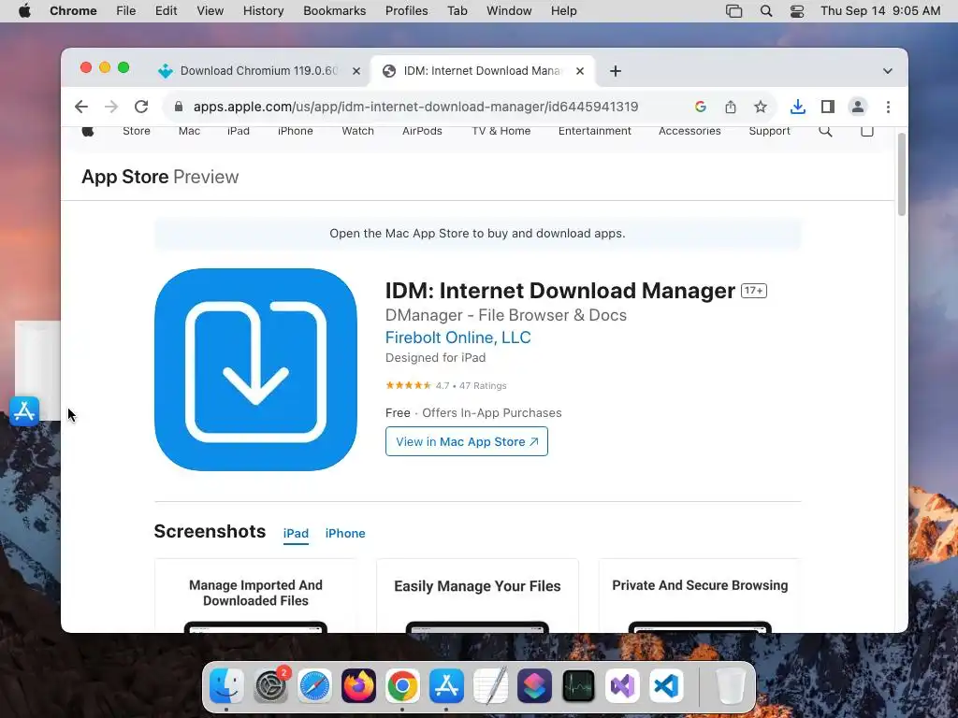
Task: Click Spotlight search in menu bar
Action: (x=766, y=11)
